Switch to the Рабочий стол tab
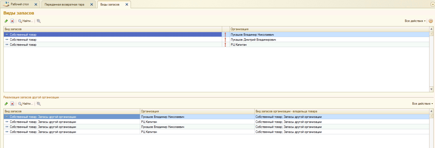 point(20,4)
